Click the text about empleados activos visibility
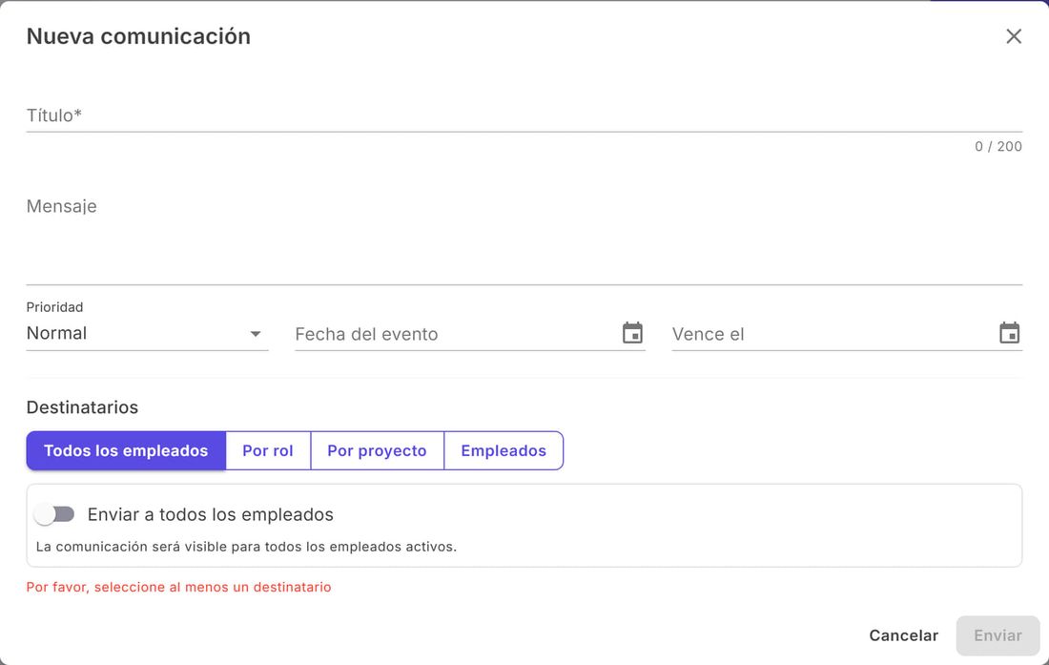This screenshot has width=1049, height=665. pyautogui.click(x=246, y=547)
